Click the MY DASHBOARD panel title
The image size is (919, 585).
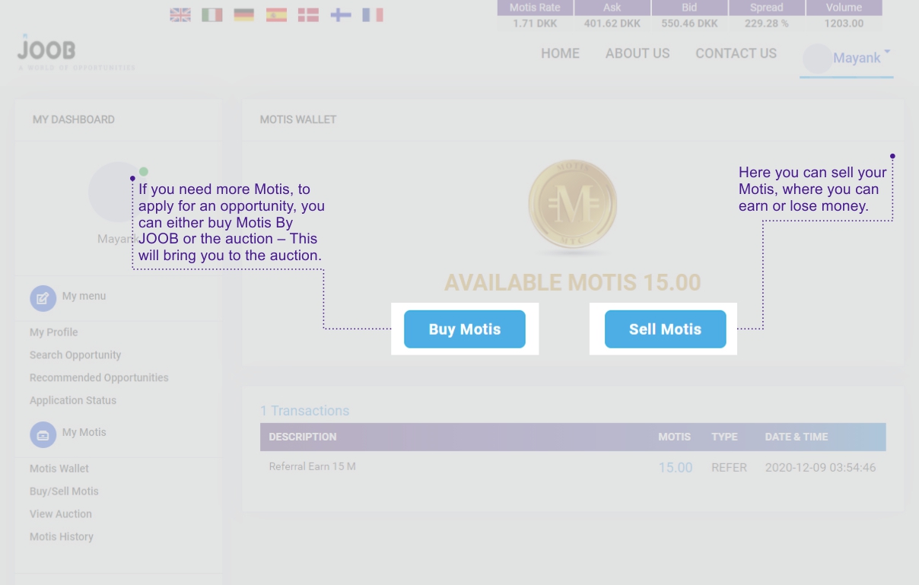tap(74, 119)
